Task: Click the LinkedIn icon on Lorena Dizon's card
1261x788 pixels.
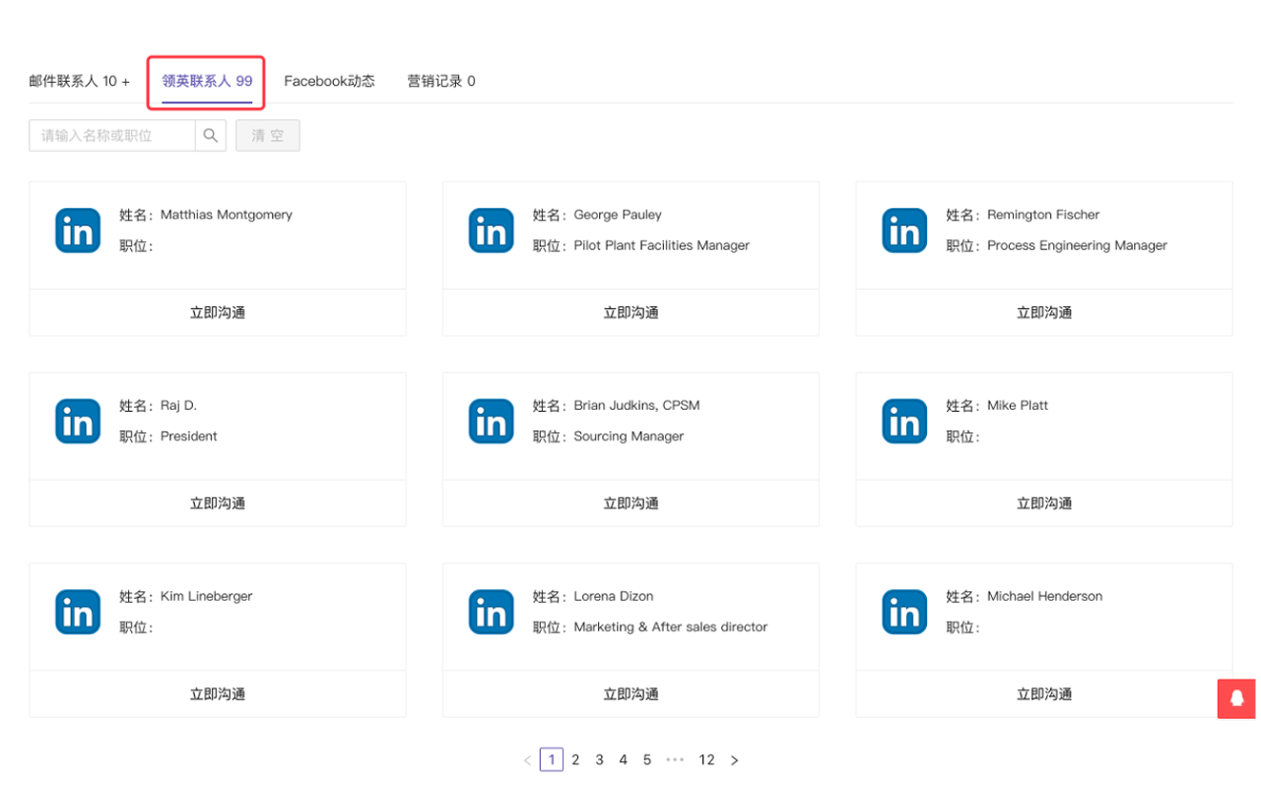Action: 491,612
